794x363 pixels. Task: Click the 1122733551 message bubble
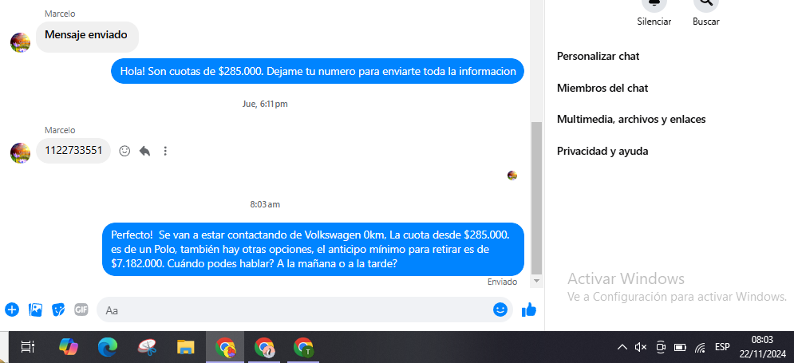(x=73, y=150)
